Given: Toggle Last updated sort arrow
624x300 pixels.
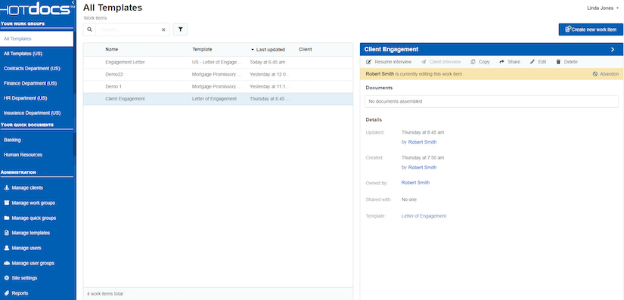Looking at the screenshot, I should click(x=253, y=50).
